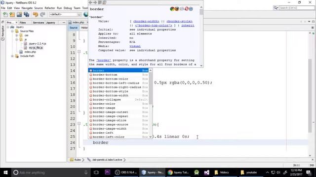Click the Back arrow in documentation popup
Screen dimensions: 316x177
click(x=91, y=2)
